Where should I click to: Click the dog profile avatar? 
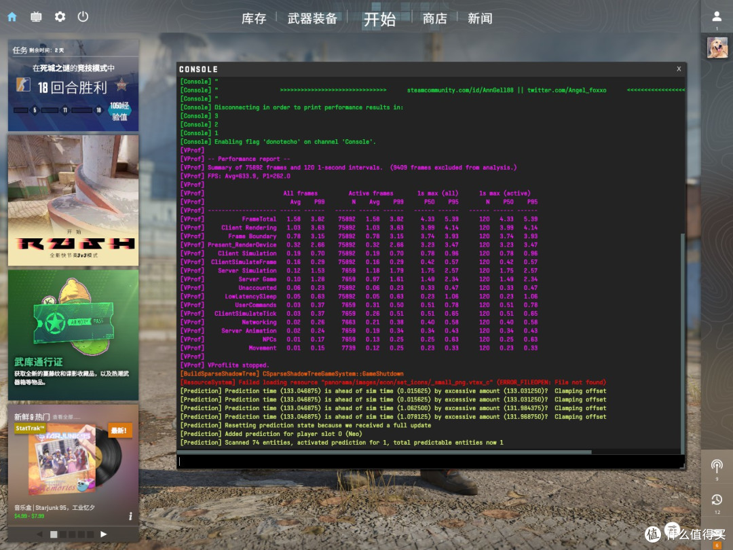click(717, 48)
